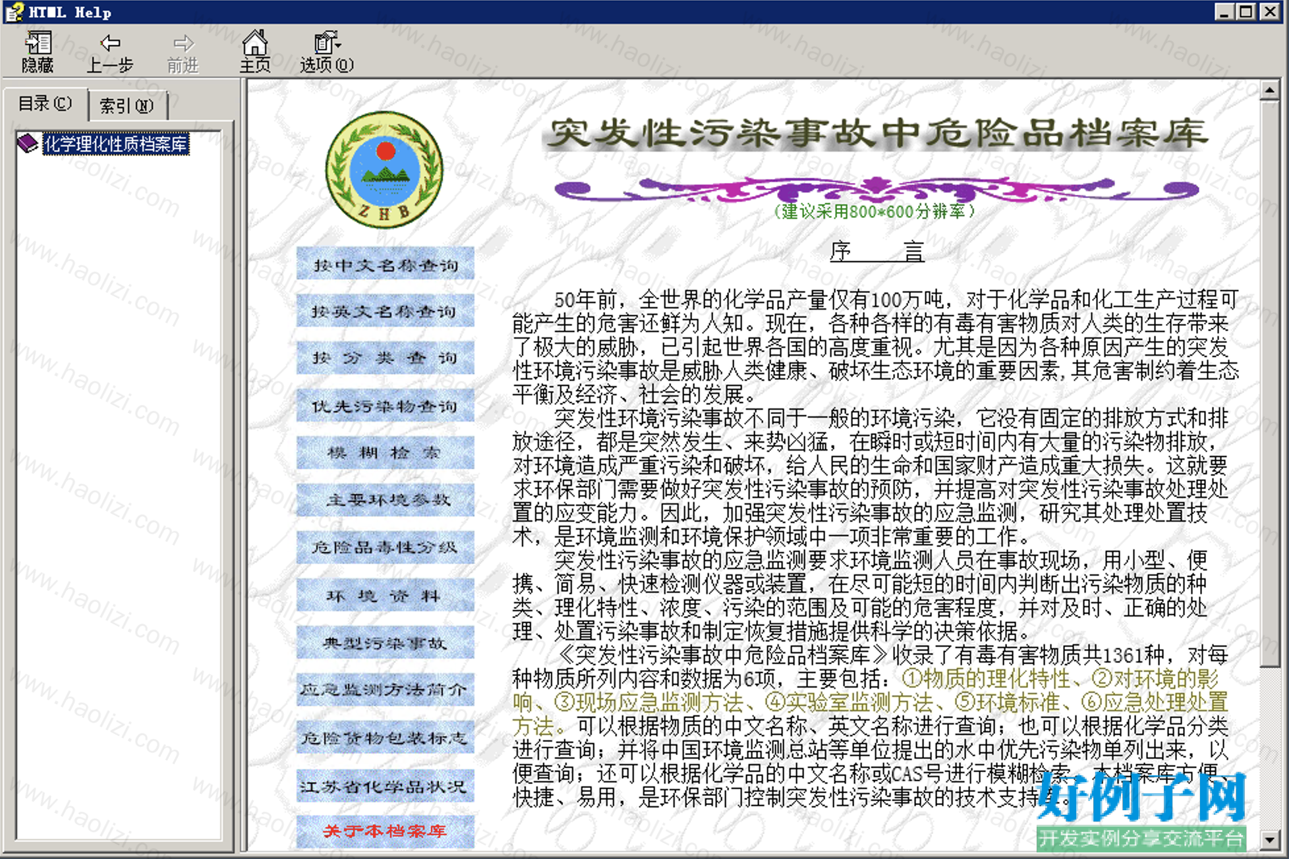
Task: Click the scrollbar up arrow
Action: (1270, 90)
